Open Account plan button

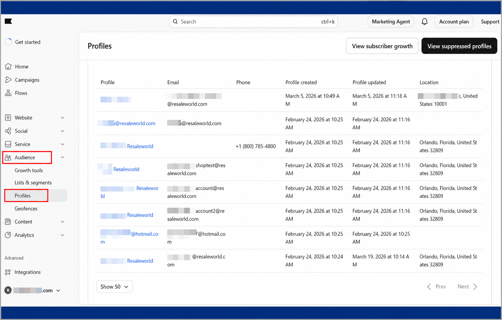tap(454, 22)
